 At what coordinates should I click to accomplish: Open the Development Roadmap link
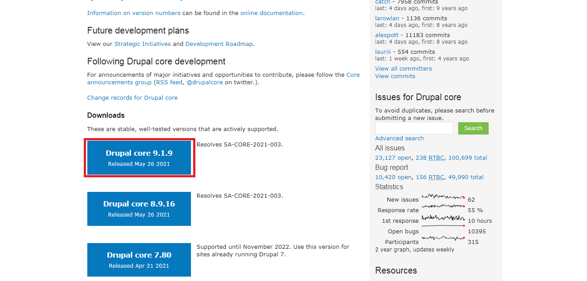coord(219,44)
